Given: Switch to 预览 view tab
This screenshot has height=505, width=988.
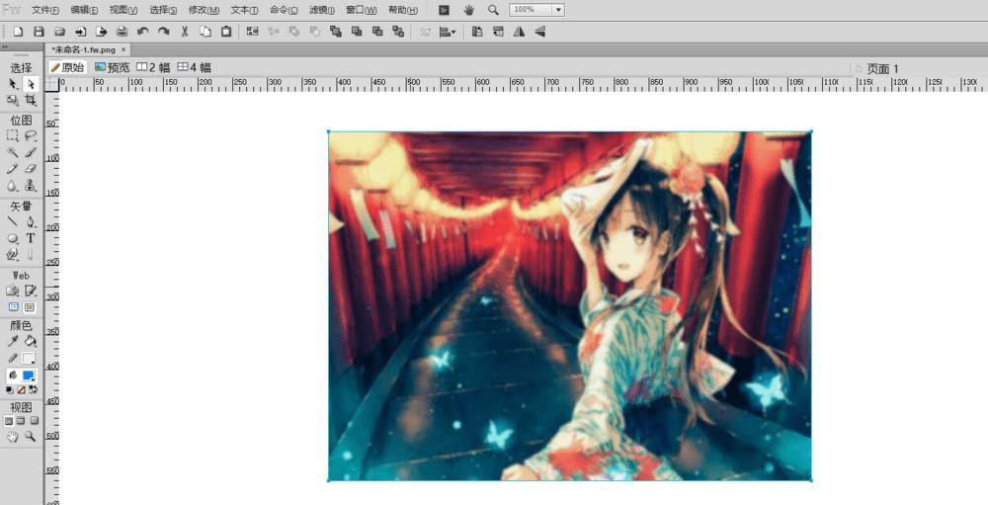Looking at the screenshot, I should (x=113, y=67).
